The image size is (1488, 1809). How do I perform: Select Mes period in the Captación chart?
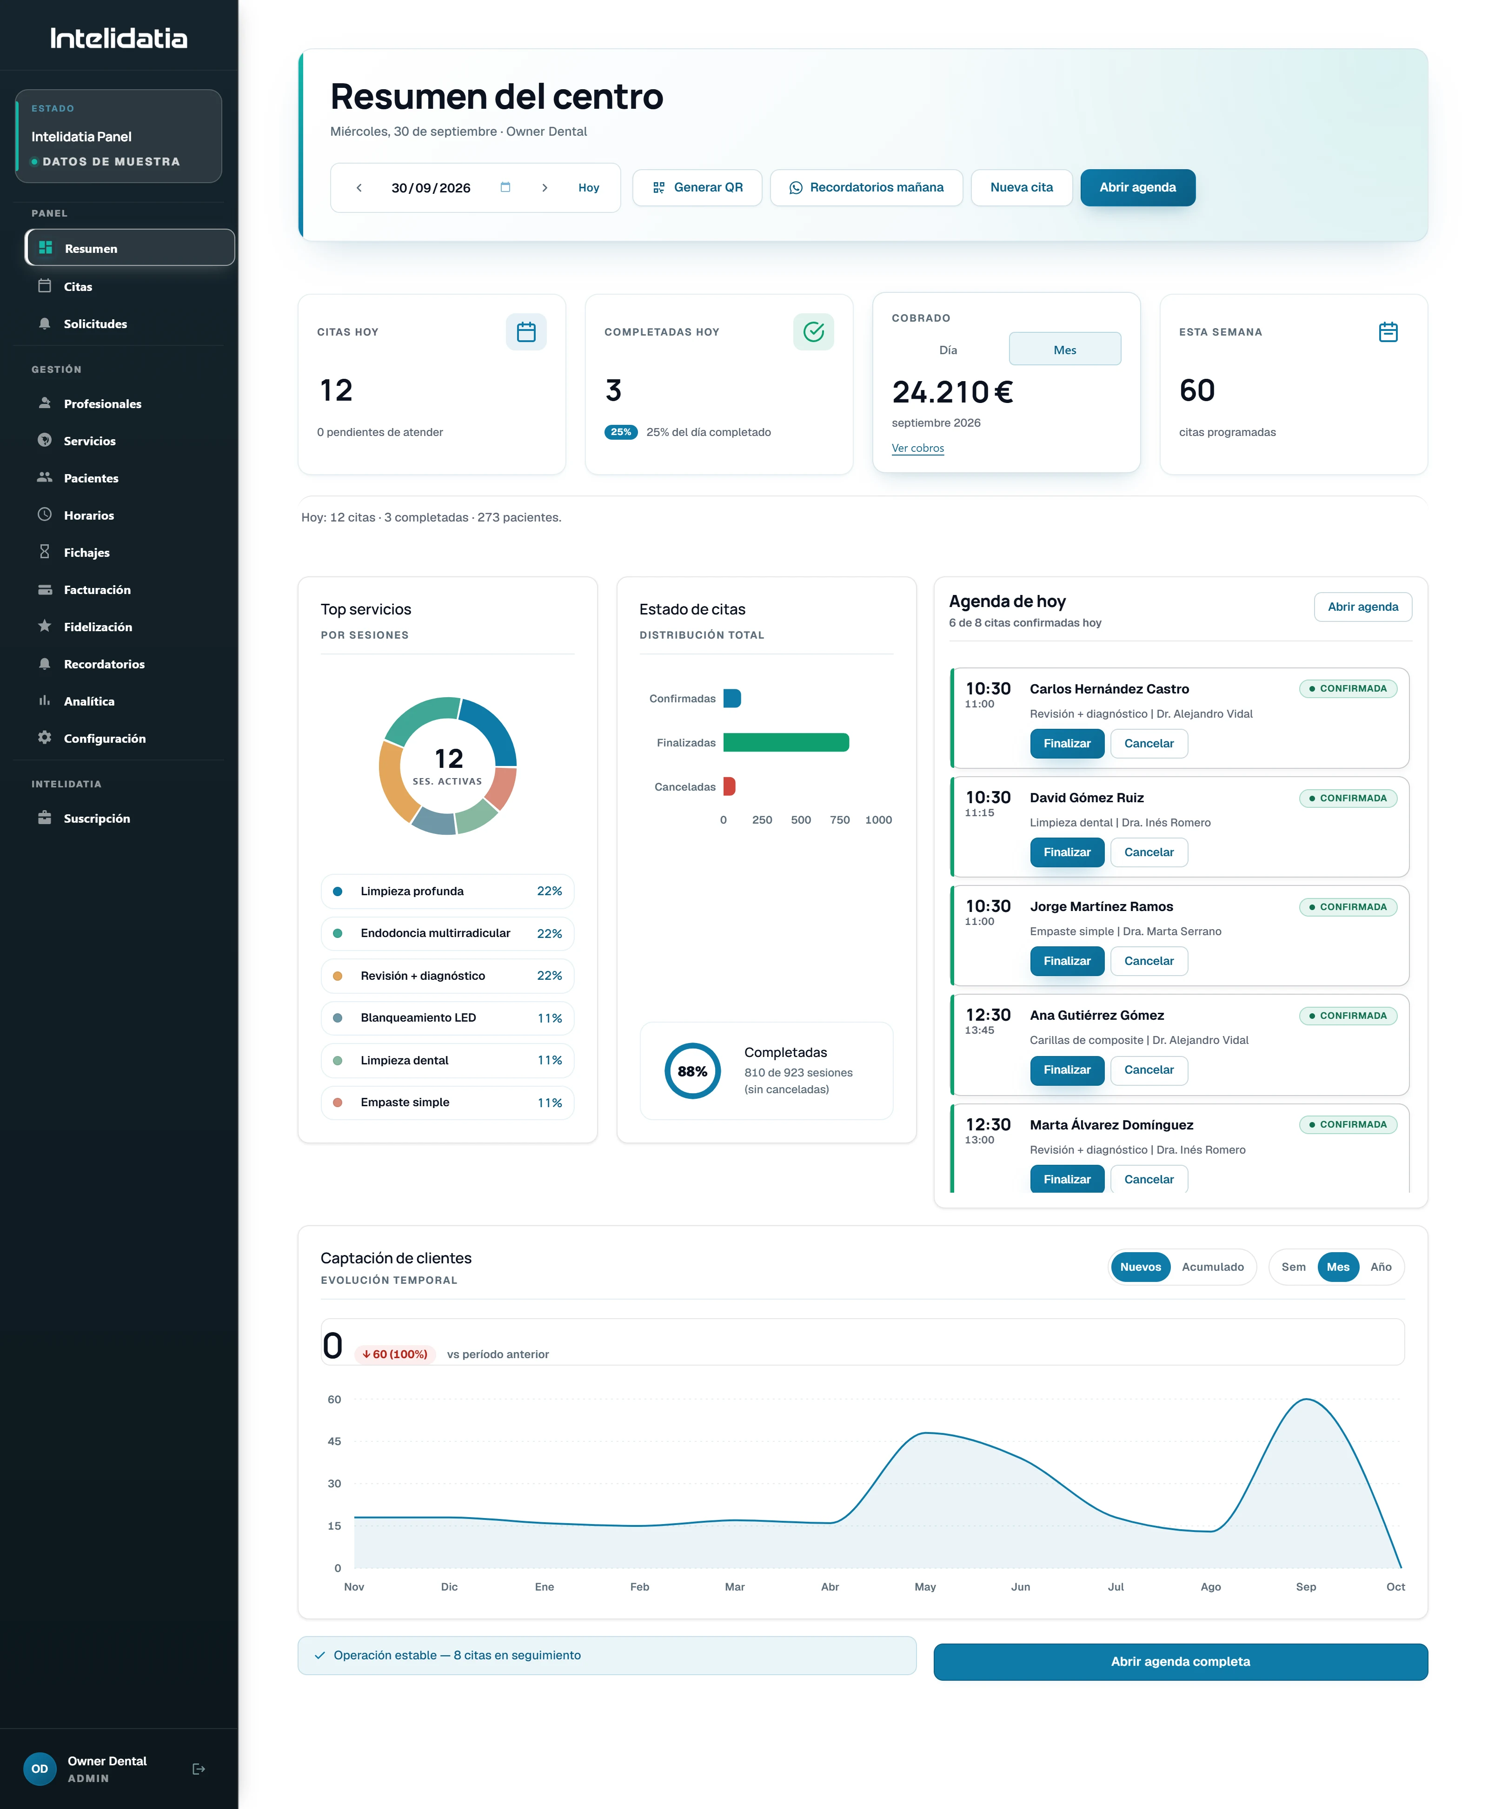pos(1338,1267)
